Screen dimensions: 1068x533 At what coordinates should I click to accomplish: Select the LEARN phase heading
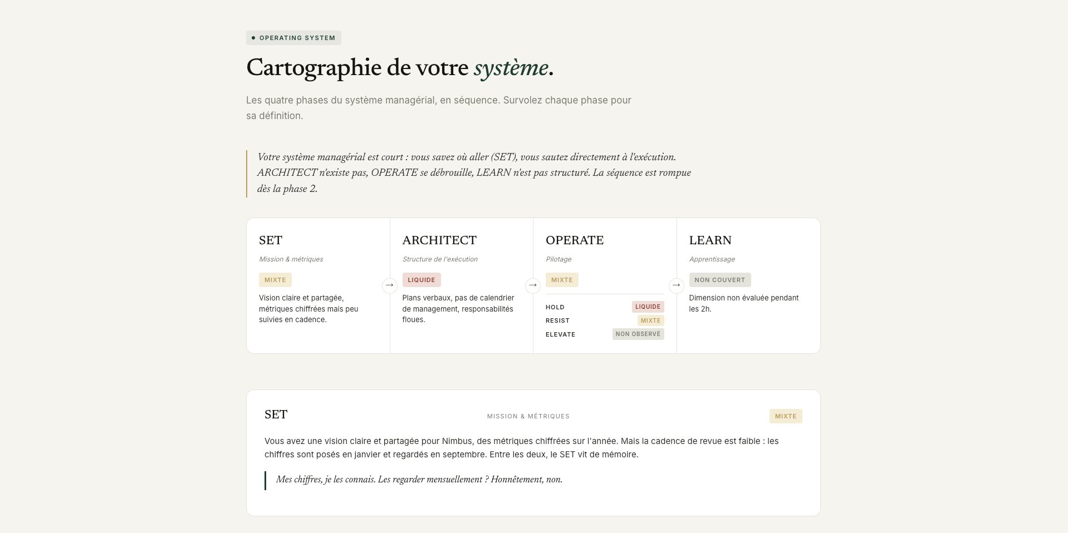(x=710, y=240)
